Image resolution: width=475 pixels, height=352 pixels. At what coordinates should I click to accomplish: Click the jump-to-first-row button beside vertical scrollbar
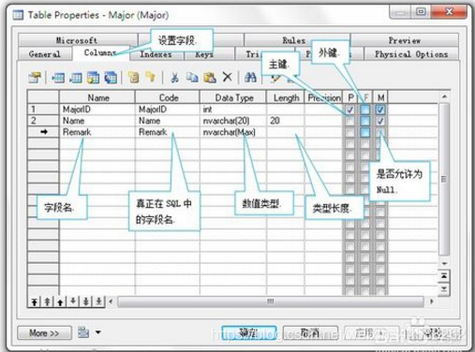444,276
